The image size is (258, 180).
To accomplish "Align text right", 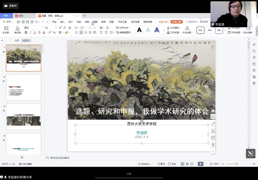I will coord(86,32).
